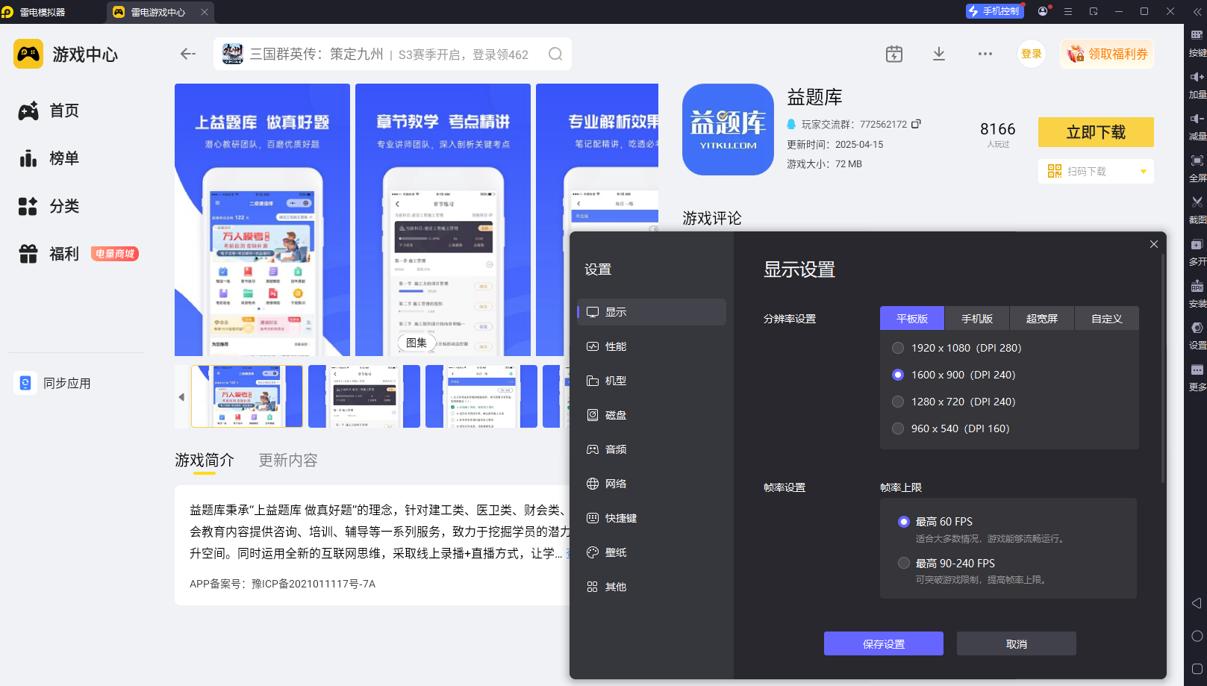Click the 登录 login button
This screenshot has height=686, width=1207.
(1032, 54)
